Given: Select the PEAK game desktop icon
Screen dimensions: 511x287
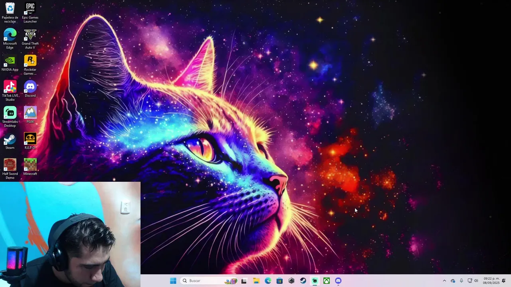Looking at the screenshot, I should coord(30,115).
